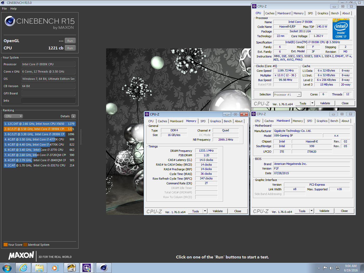Open About tab in CPU-Z Mainboard window
Image resolution: width=364 pixels, height=273 pixels.
345,121
